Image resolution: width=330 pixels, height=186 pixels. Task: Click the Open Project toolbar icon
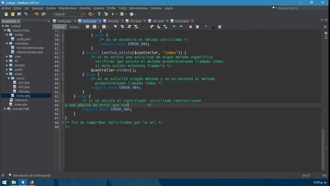click(20, 14)
